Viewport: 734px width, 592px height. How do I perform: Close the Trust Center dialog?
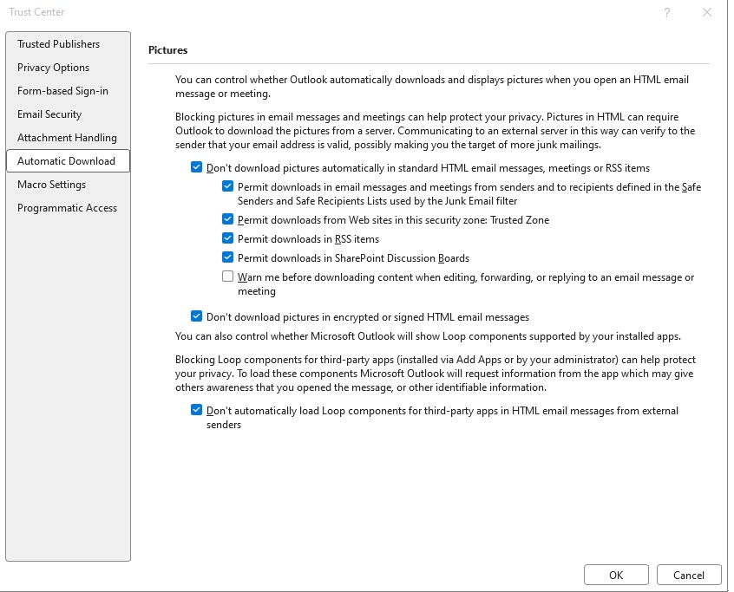[x=707, y=13]
